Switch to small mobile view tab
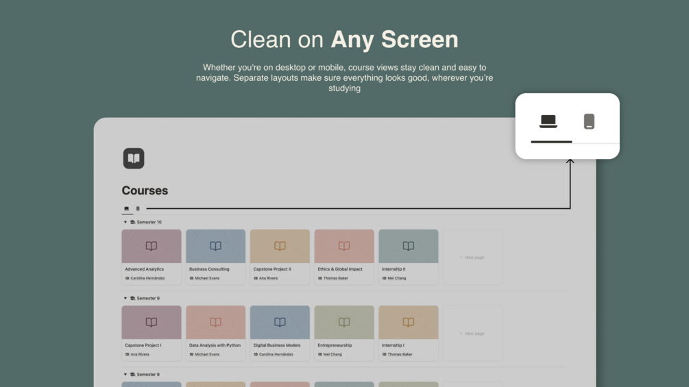The image size is (689, 387). [x=138, y=209]
